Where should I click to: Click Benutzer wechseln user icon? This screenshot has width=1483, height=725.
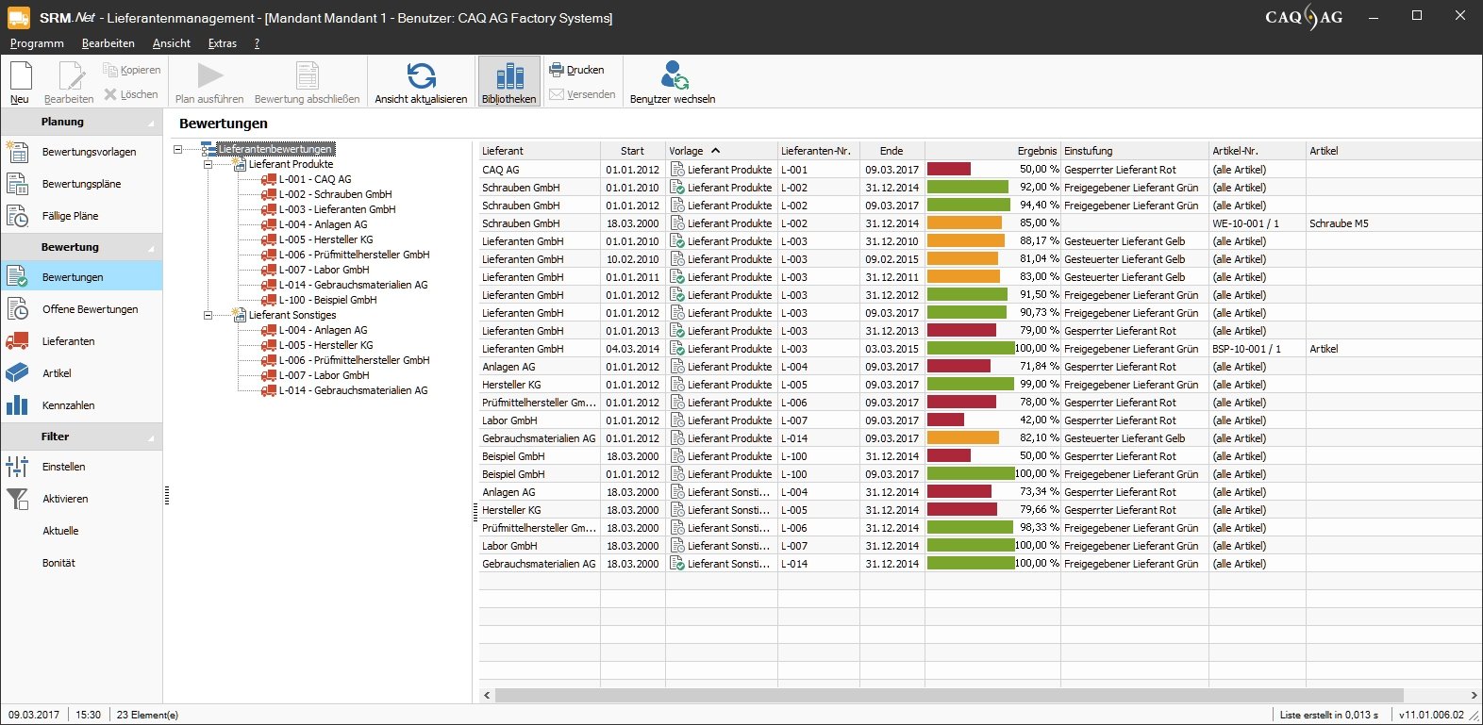click(674, 74)
